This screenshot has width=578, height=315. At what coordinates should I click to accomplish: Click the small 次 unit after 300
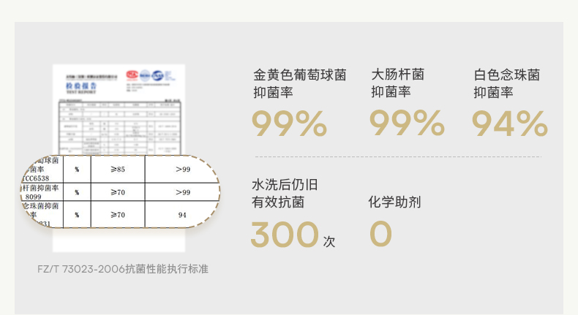pyautogui.click(x=329, y=241)
